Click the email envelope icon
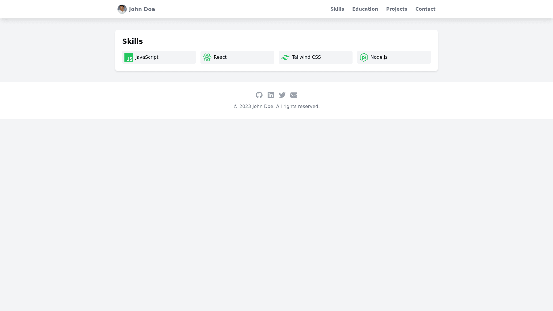Image resolution: width=553 pixels, height=311 pixels. point(294,95)
